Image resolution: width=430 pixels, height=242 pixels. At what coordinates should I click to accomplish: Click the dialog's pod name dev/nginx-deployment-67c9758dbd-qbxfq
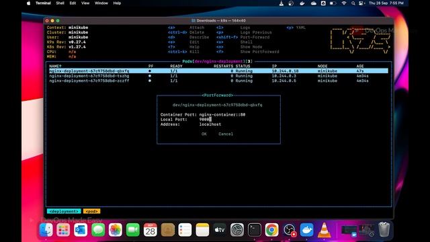[x=217, y=105]
